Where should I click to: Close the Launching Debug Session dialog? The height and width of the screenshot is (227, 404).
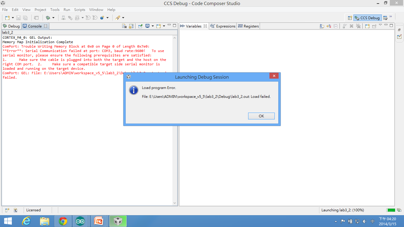[274, 76]
